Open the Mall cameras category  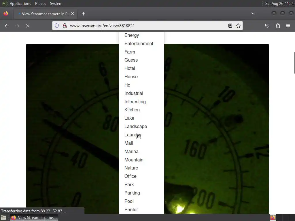pos(128,143)
